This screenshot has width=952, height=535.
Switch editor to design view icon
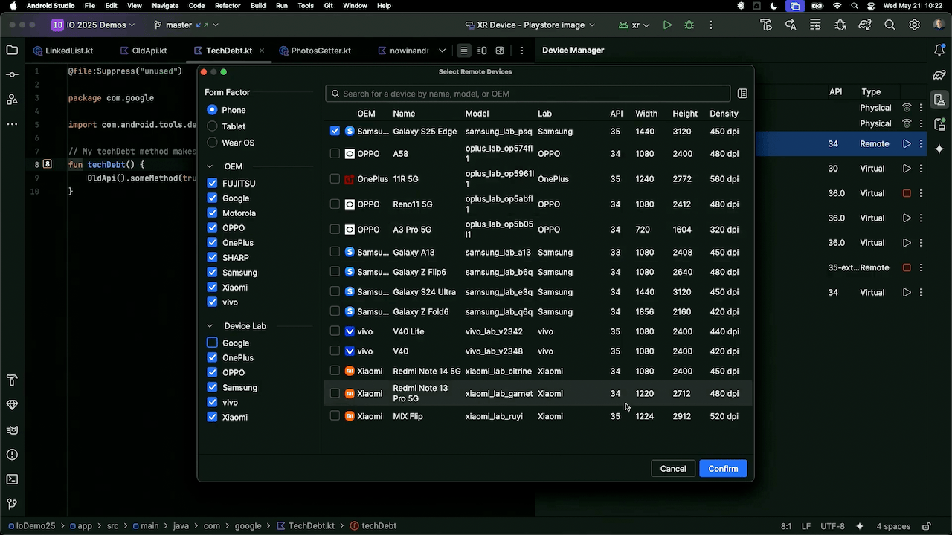[x=500, y=51]
